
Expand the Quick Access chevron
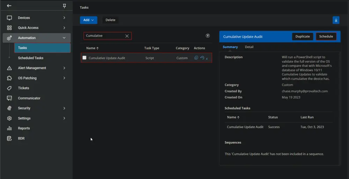[x=64, y=28]
